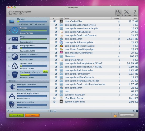The image size is (145, 131).
Task: Select the com.apple.dock.iconcache row
Action: click(94, 70)
